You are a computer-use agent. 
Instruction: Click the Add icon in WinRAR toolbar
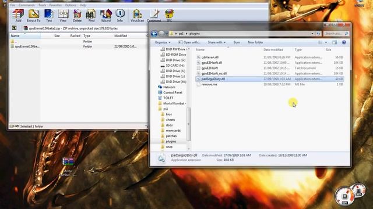click(x=18, y=16)
